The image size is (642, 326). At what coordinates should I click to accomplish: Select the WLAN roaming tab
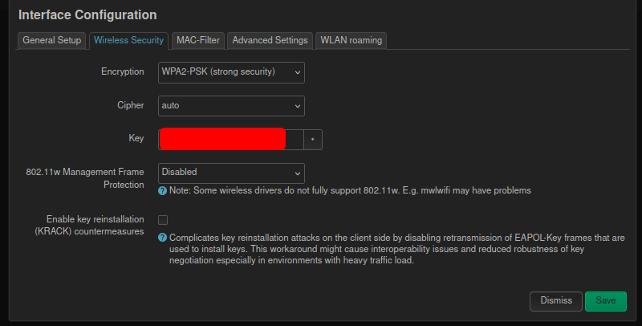pos(351,40)
